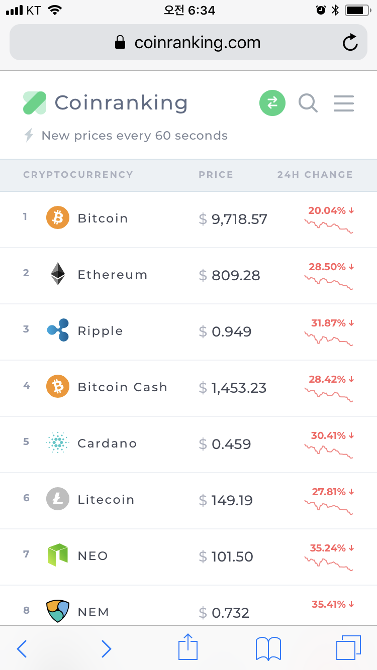Image resolution: width=377 pixels, height=670 pixels.
Task: Tap the green currency exchange icon
Action: tap(272, 103)
